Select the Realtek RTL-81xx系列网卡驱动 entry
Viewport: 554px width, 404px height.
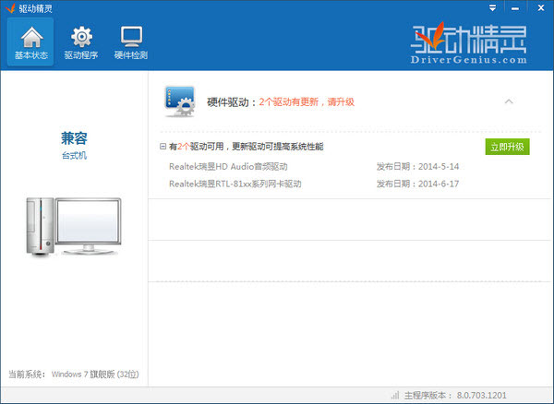tap(235, 184)
